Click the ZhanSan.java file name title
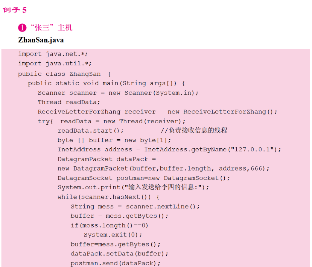The image size is (312, 267). [41, 40]
